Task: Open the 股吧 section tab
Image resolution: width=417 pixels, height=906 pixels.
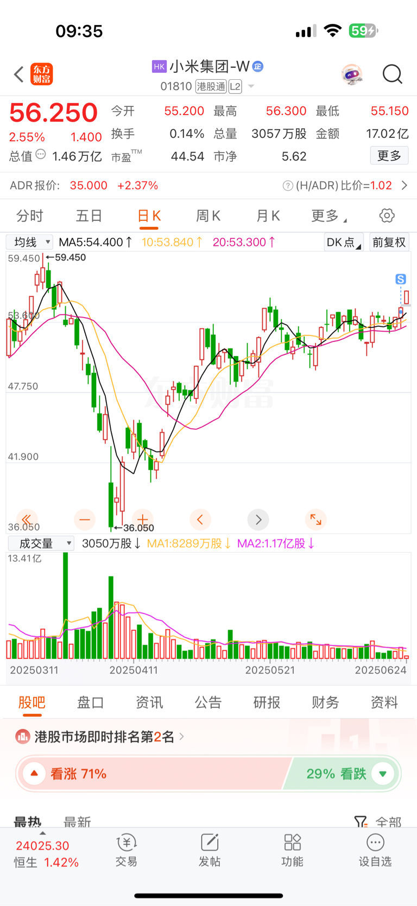Action: pos(32,702)
